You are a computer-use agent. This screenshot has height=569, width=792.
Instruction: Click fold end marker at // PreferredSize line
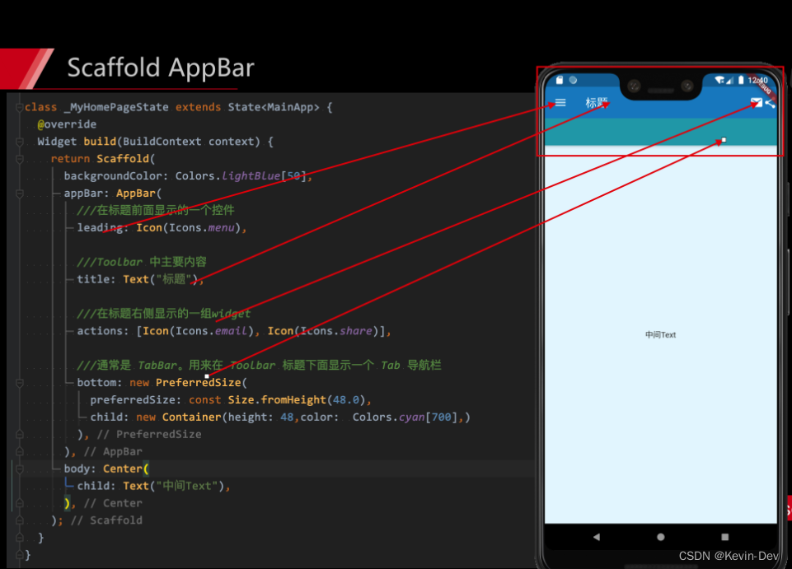click(x=19, y=434)
